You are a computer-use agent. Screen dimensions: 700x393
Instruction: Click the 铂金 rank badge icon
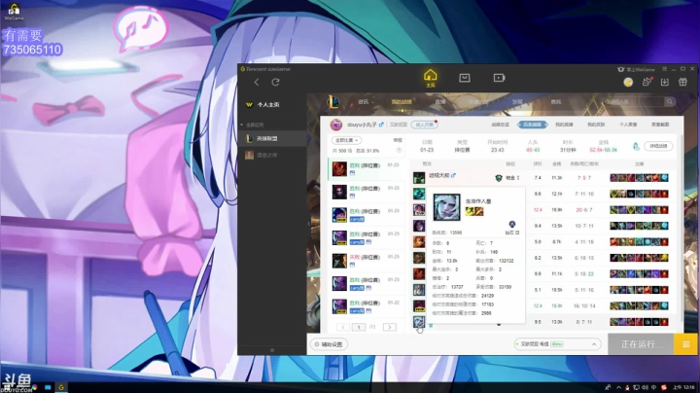coord(499,178)
